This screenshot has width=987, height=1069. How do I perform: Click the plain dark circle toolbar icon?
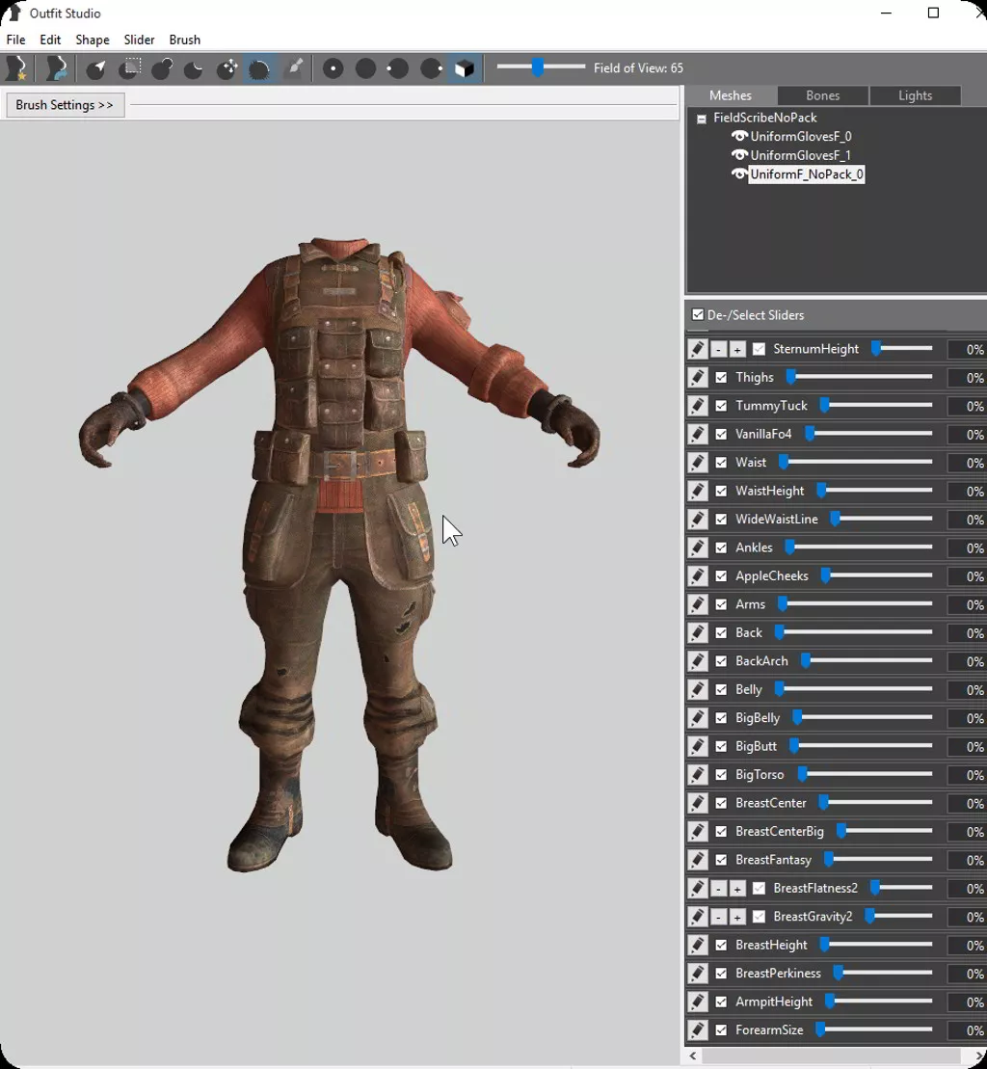[x=365, y=68]
